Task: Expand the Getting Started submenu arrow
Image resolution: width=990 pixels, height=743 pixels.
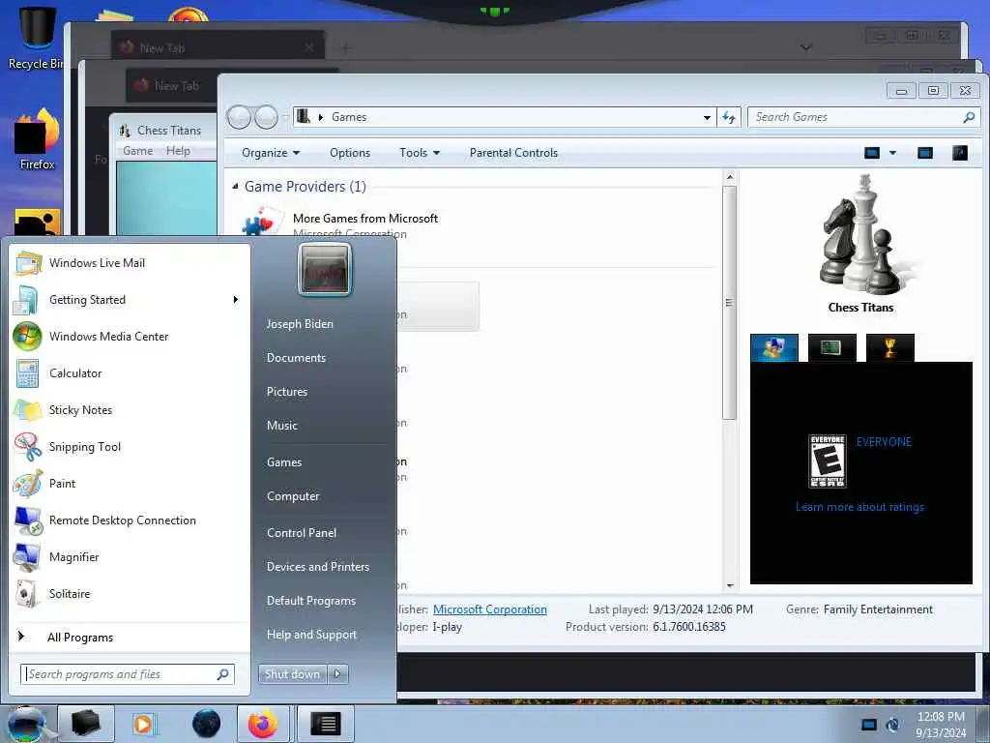Action: click(x=236, y=300)
